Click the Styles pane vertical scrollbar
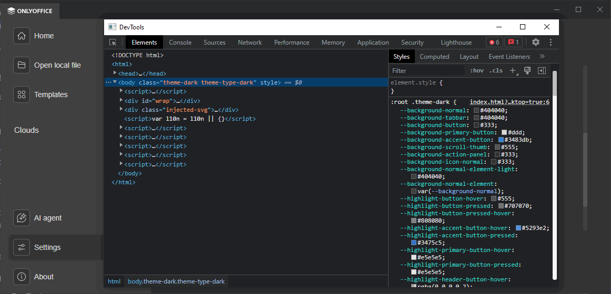 coord(555,174)
